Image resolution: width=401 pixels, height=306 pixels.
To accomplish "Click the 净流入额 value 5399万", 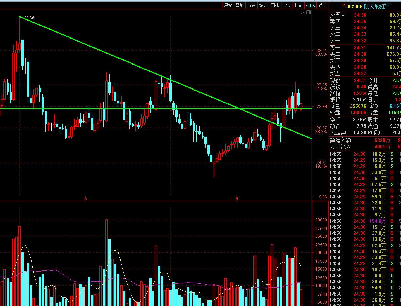I will (x=382, y=141).
